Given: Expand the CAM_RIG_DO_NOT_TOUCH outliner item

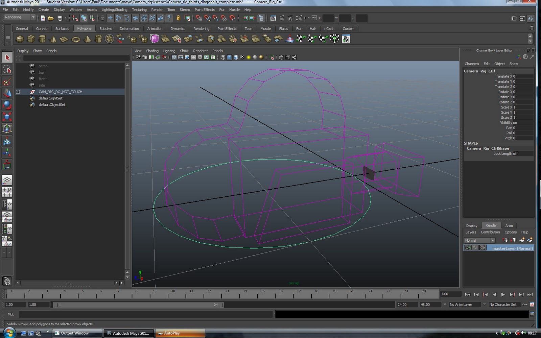Looking at the screenshot, I should point(18,92).
